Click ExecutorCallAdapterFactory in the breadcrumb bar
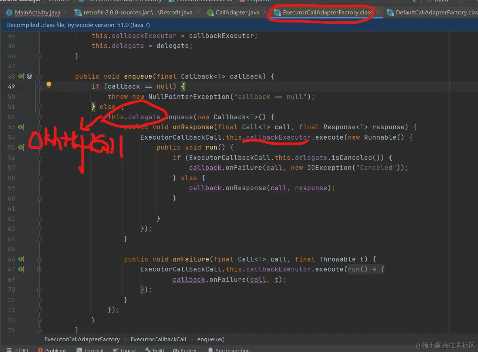 82,339
